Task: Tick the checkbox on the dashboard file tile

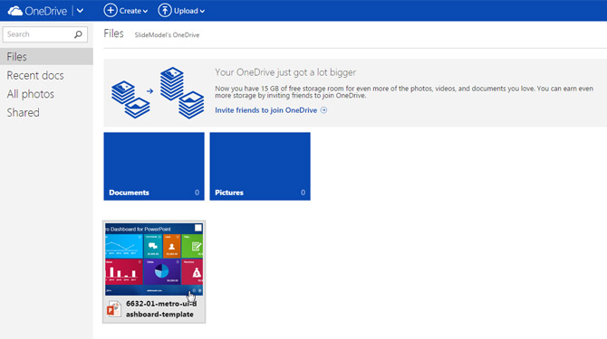Action: 198,228
